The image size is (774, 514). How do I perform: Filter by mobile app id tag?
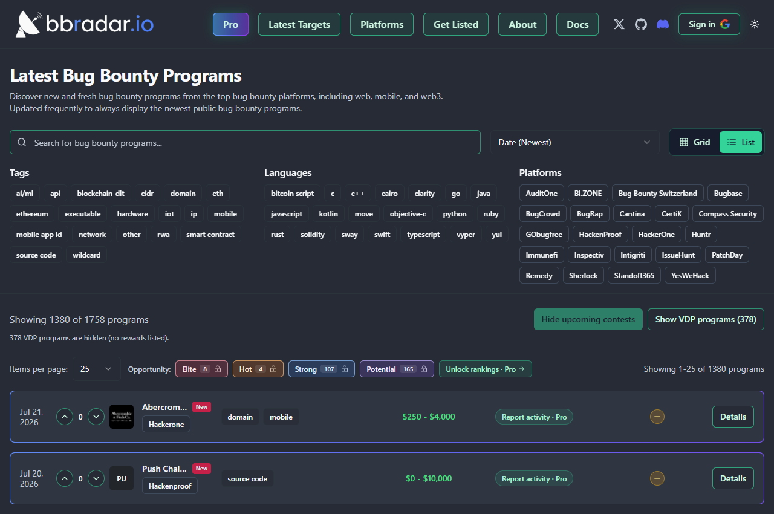(39, 235)
